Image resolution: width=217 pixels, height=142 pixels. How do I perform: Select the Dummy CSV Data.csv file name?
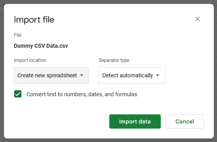pos(41,46)
